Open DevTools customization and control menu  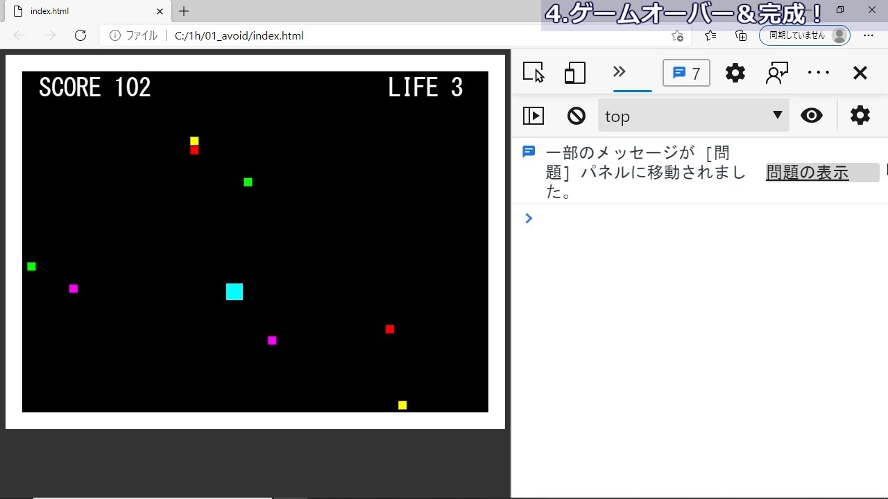[819, 73]
